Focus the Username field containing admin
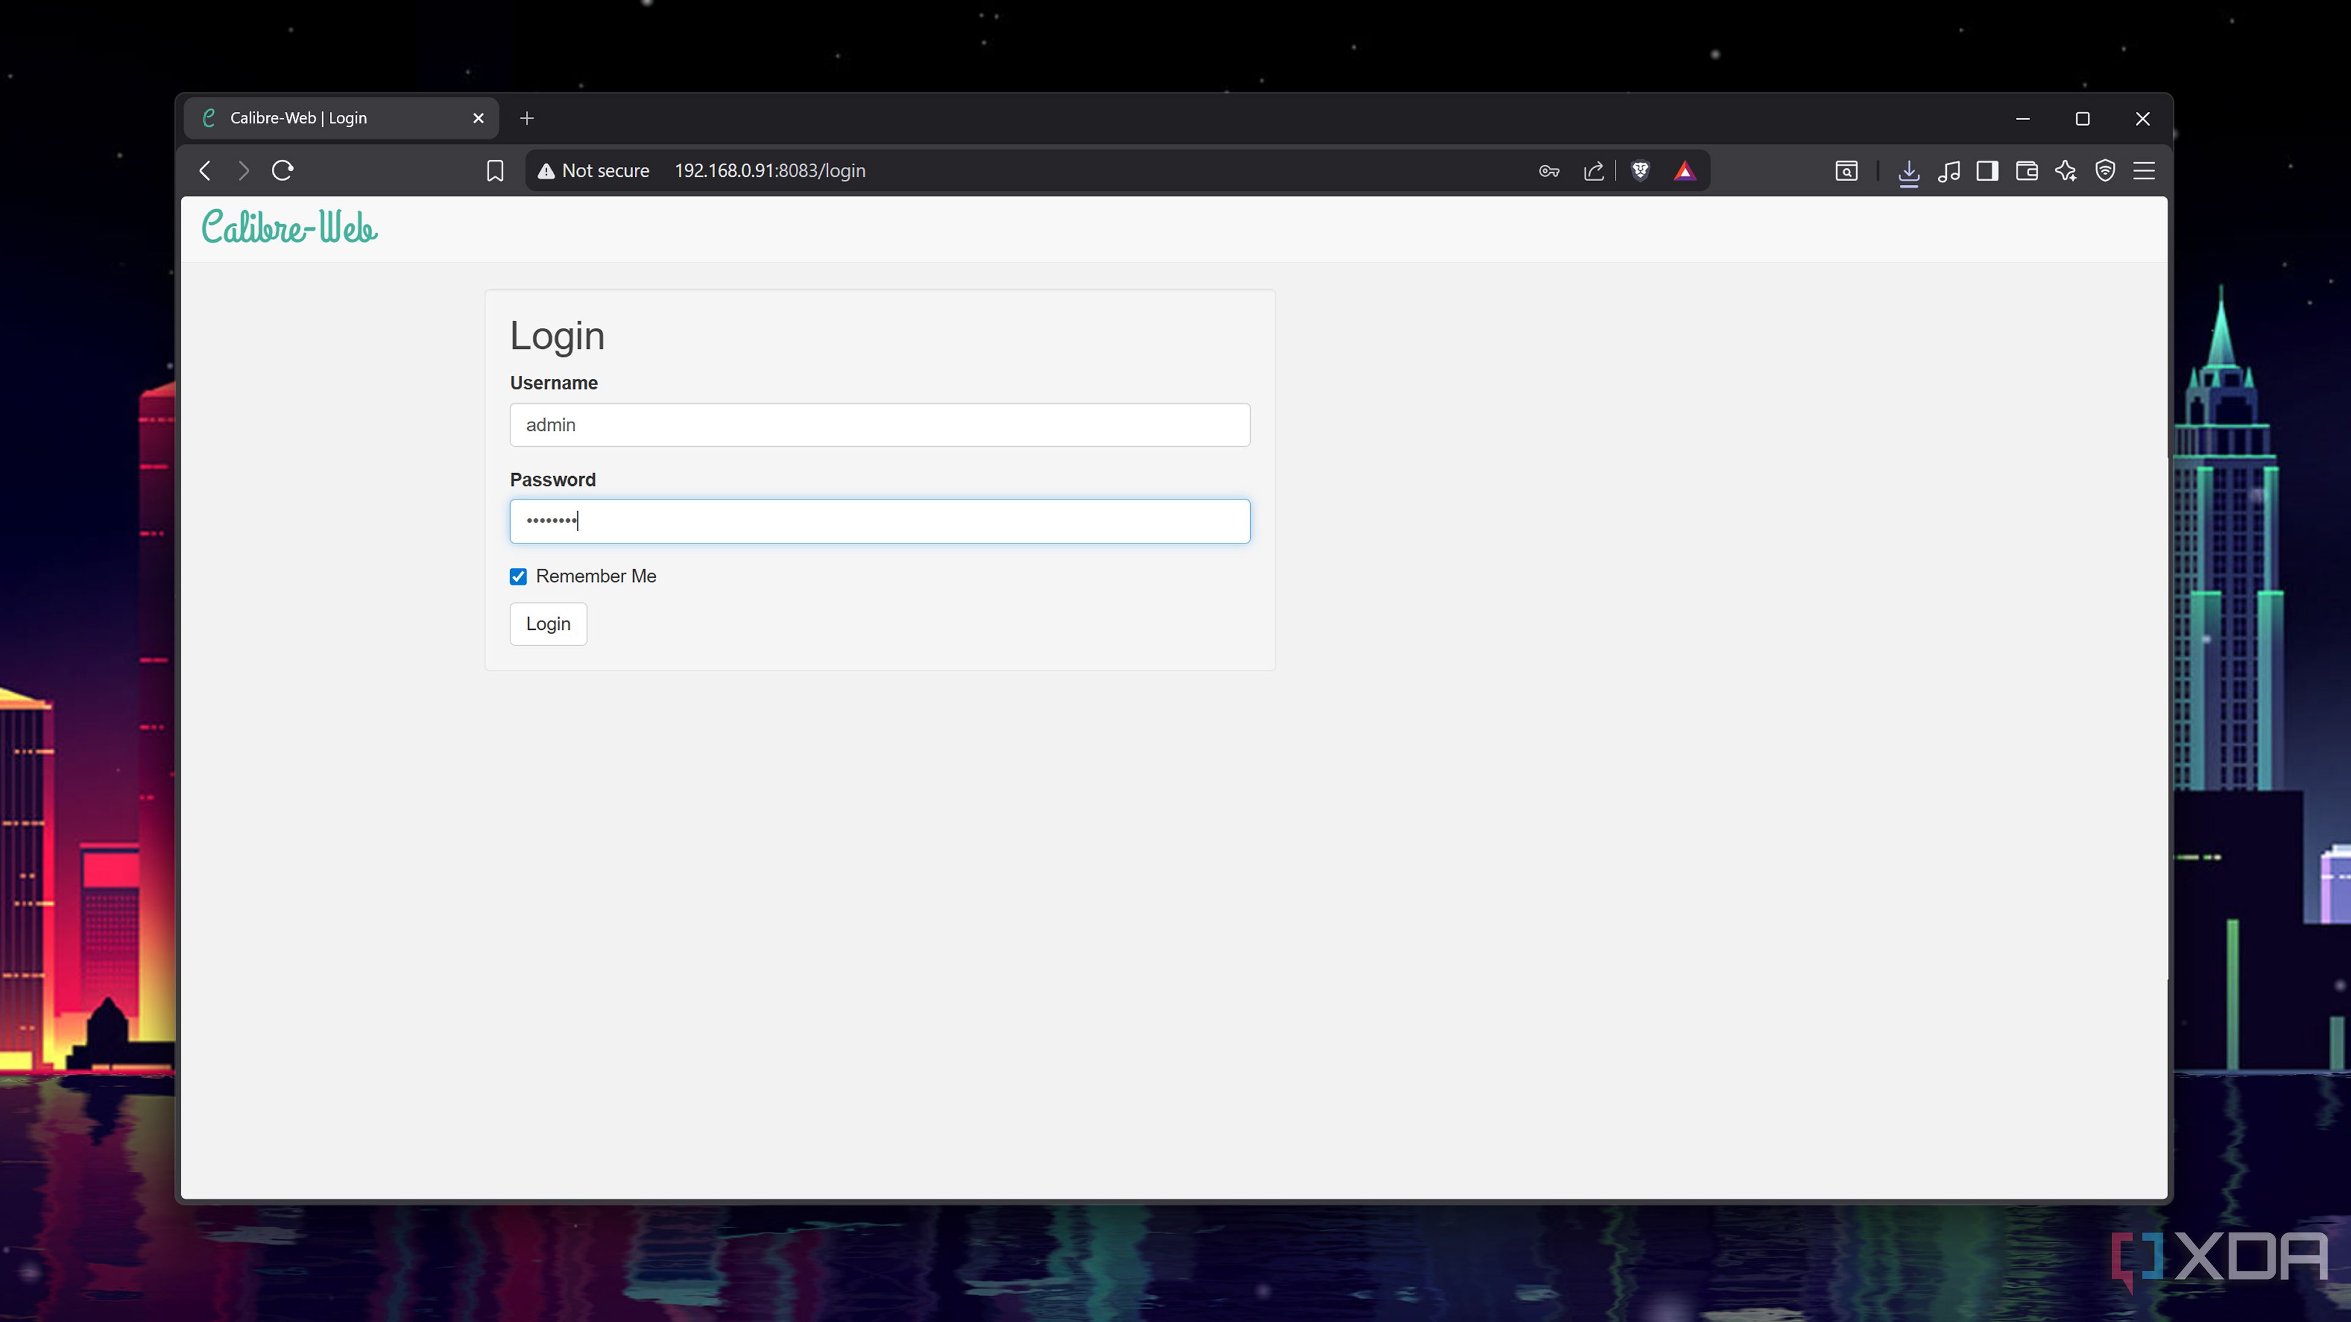This screenshot has width=2351, height=1322. (x=880, y=425)
